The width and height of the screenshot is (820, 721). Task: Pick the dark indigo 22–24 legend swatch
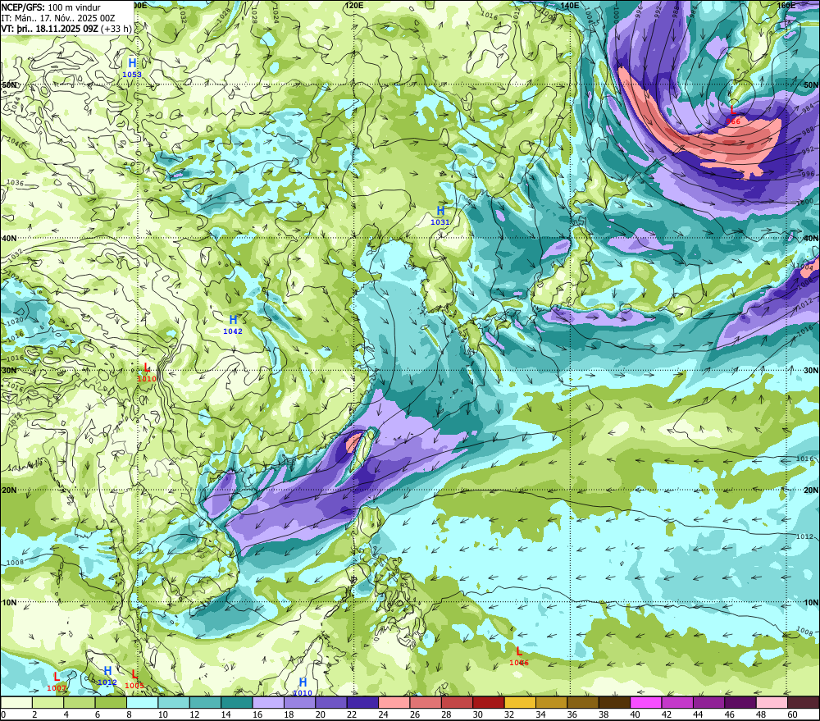pyautogui.click(x=363, y=703)
